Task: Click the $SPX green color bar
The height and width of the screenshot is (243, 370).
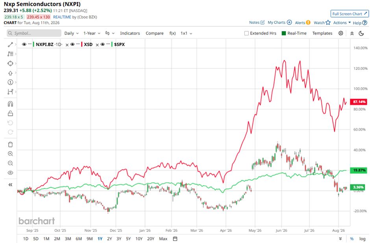Action: 112,44
